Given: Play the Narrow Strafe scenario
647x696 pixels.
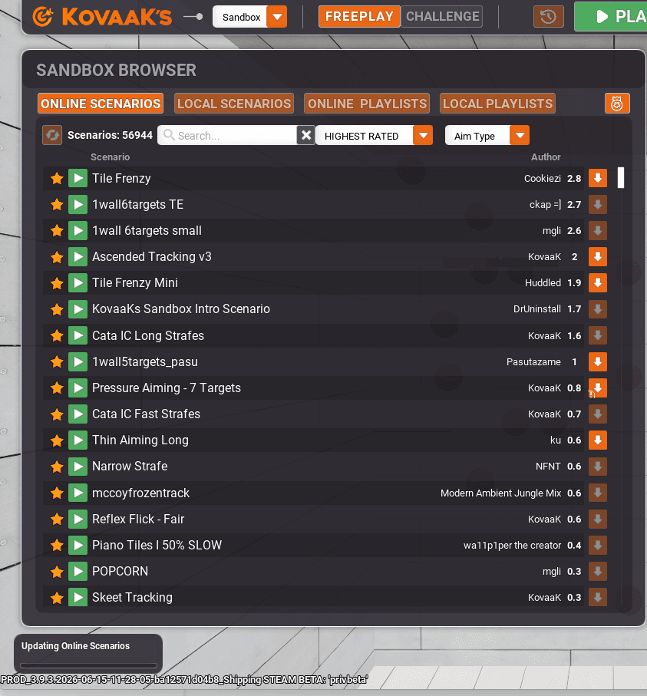Looking at the screenshot, I should click(78, 467).
